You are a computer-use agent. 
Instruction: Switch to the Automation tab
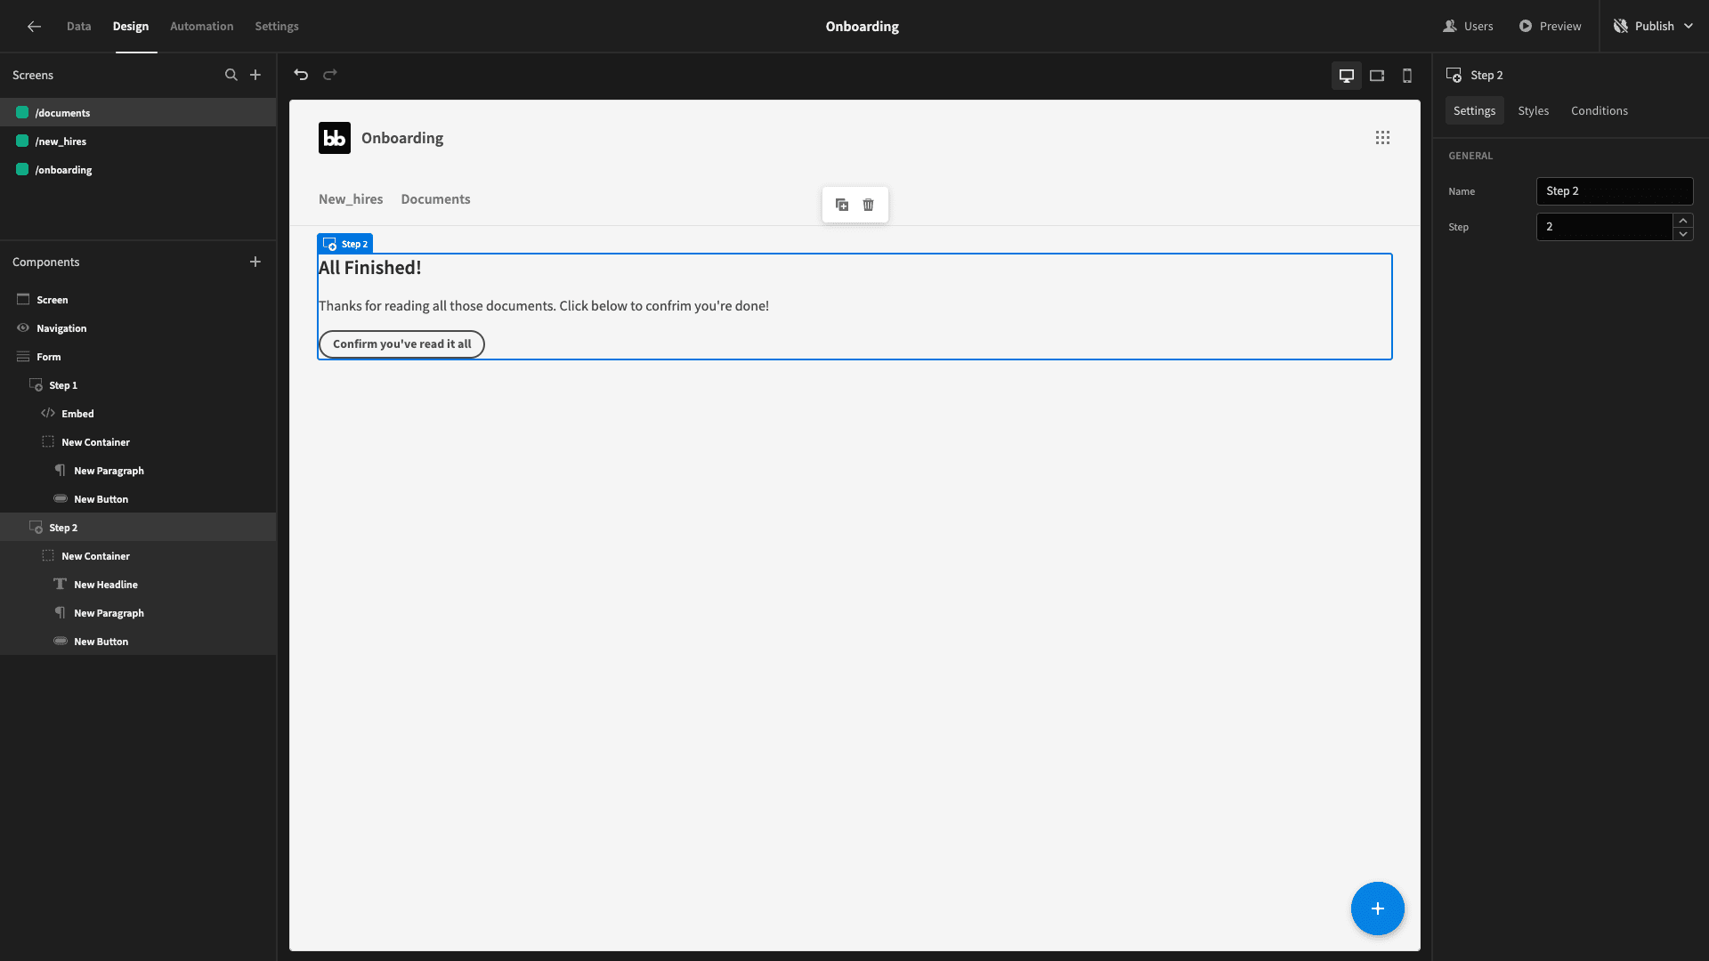[x=202, y=27]
